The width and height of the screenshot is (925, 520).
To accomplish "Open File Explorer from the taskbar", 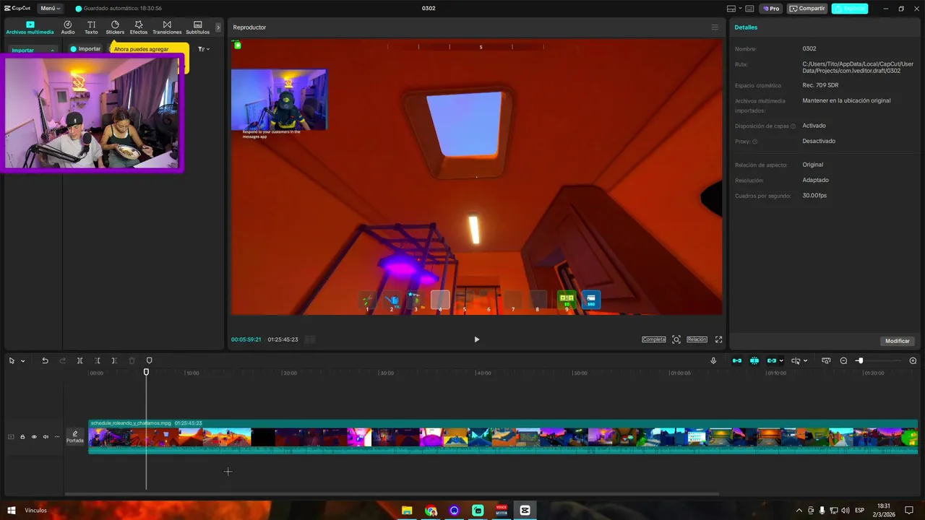I will (x=407, y=511).
